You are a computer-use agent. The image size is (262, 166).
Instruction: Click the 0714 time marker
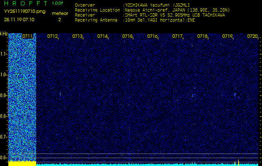102,36
